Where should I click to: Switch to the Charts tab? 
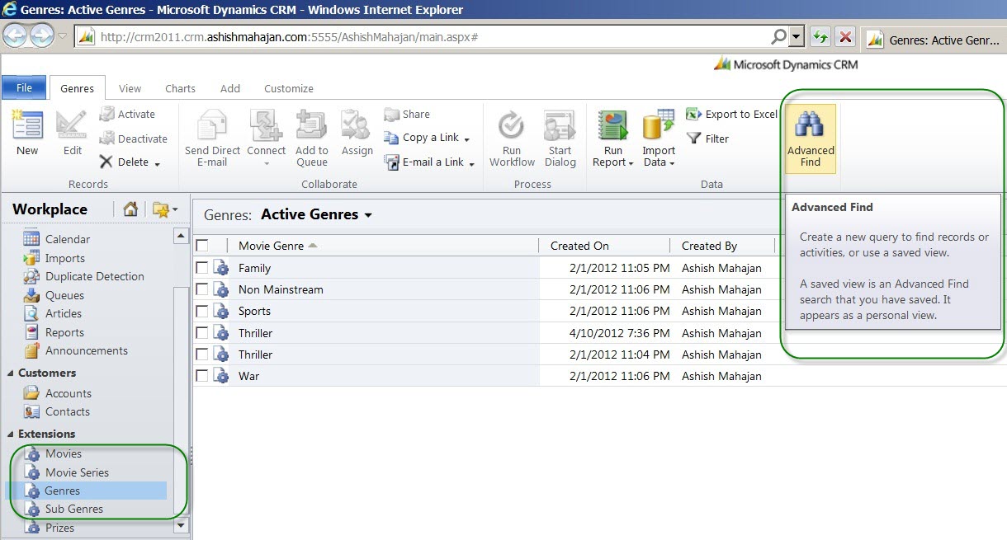pos(180,88)
